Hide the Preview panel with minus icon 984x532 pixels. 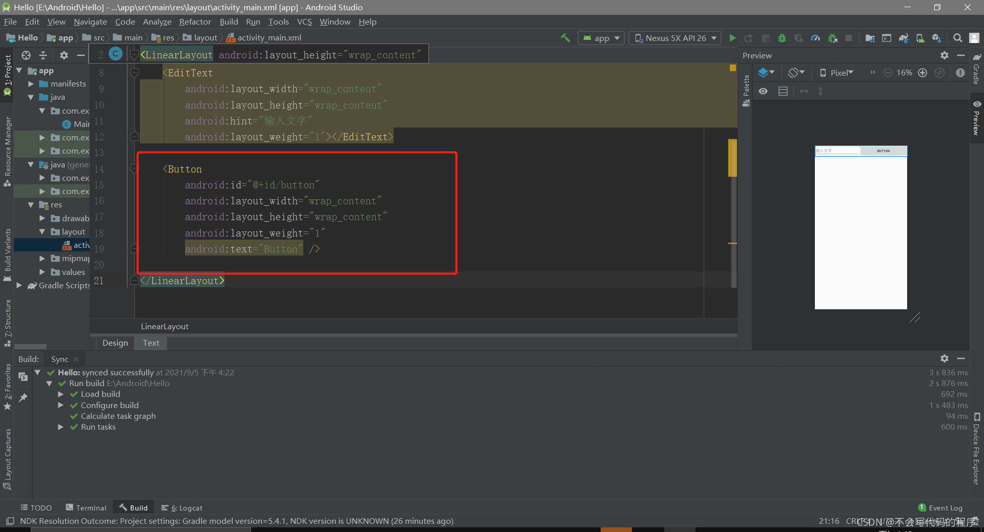pyautogui.click(x=961, y=55)
